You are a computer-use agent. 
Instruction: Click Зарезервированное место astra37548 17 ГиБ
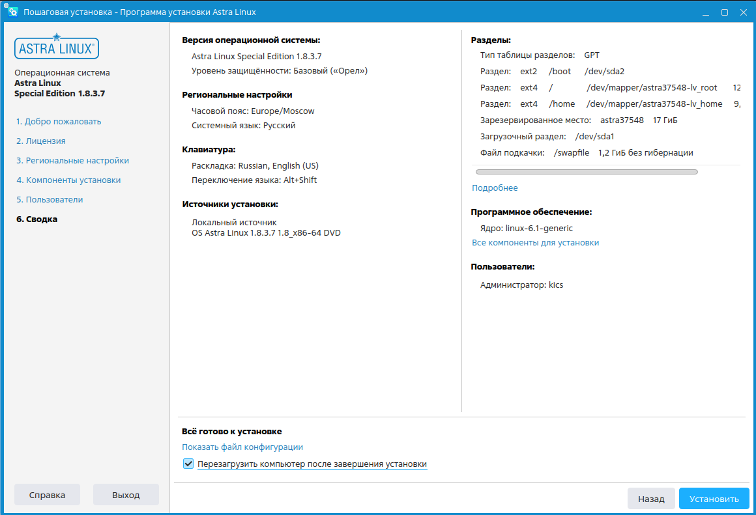[579, 120]
